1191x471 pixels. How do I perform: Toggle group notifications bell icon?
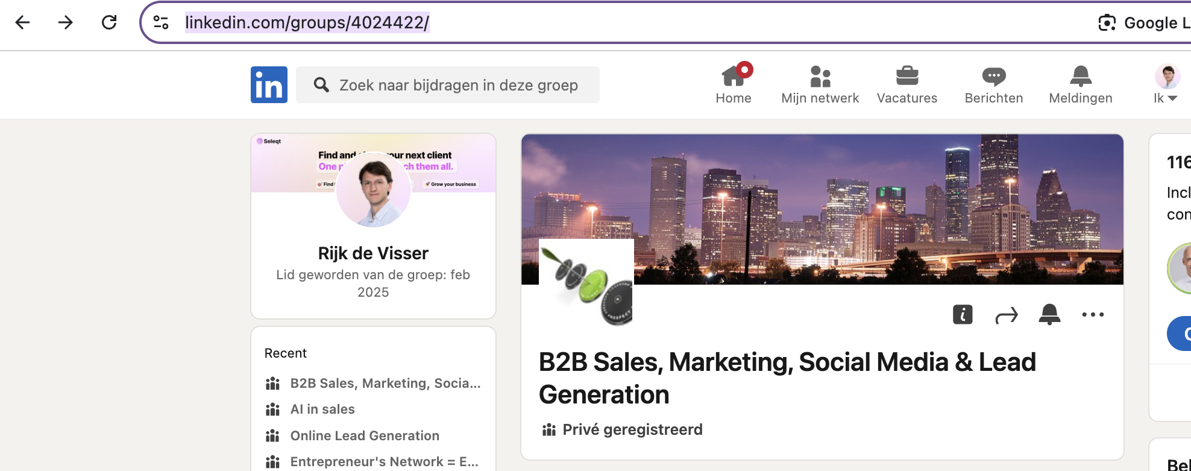pos(1049,314)
